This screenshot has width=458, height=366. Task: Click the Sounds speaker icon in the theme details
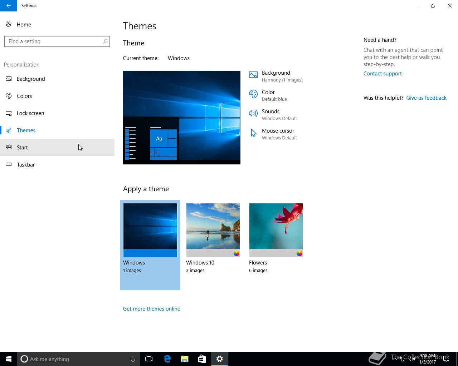click(x=253, y=113)
